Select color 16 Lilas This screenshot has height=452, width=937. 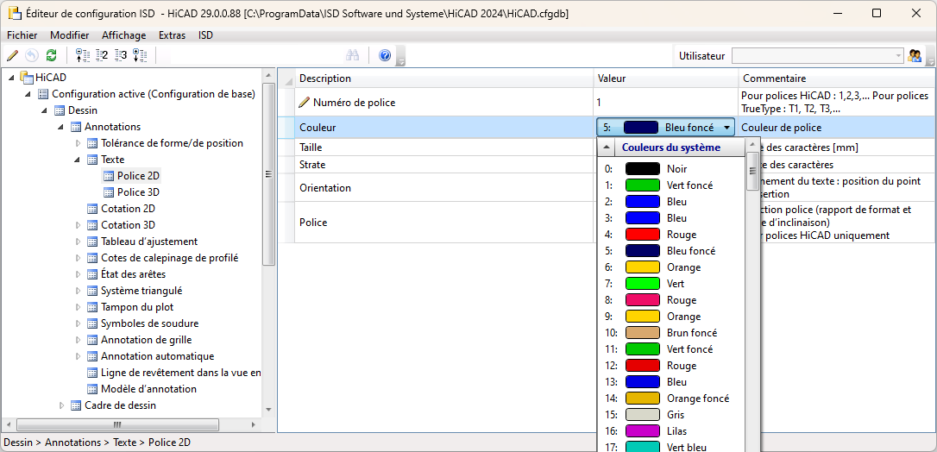[x=671, y=431]
